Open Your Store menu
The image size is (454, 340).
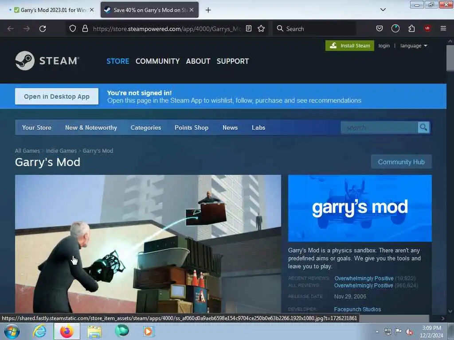(37, 127)
